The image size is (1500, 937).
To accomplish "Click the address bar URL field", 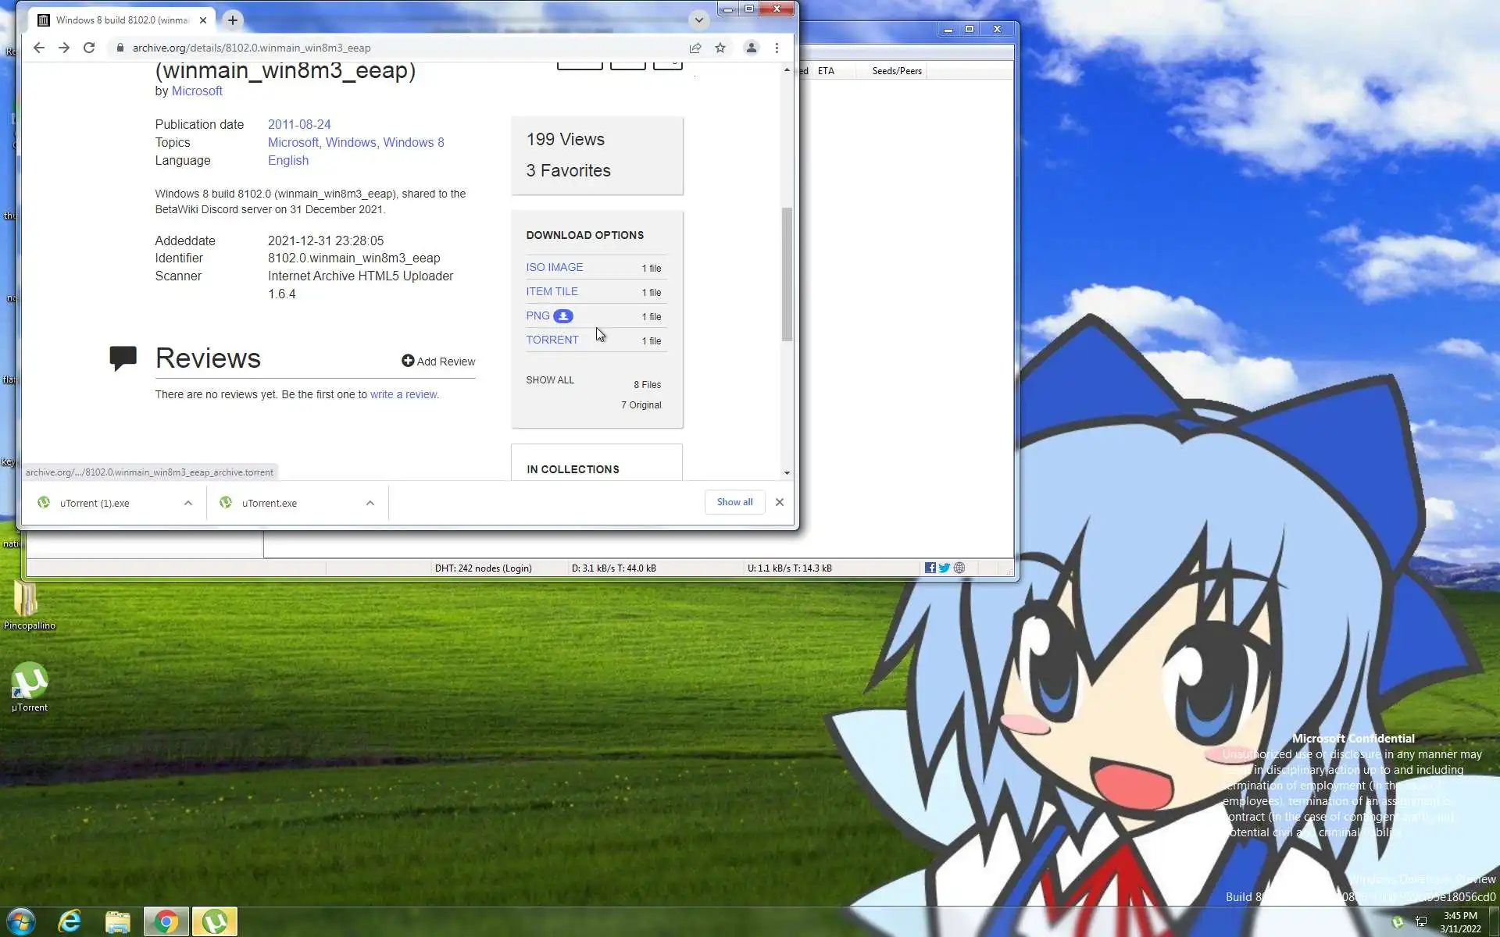I will point(391,48).
